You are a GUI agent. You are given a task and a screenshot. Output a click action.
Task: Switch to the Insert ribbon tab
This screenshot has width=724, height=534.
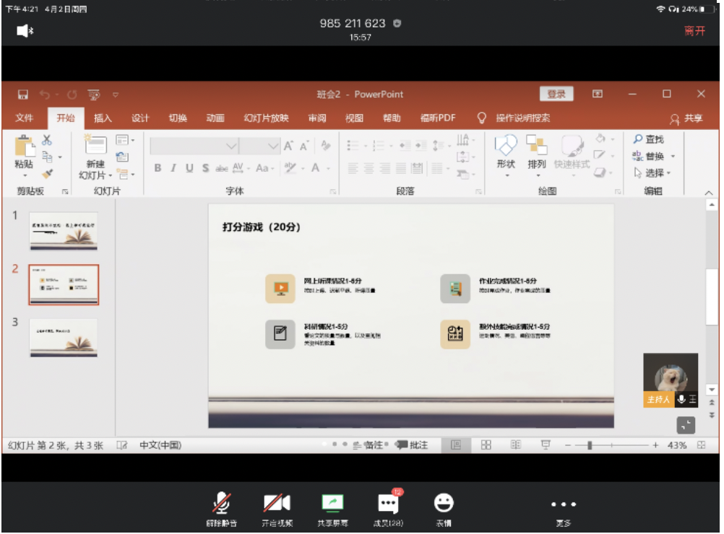pos(103,118)
